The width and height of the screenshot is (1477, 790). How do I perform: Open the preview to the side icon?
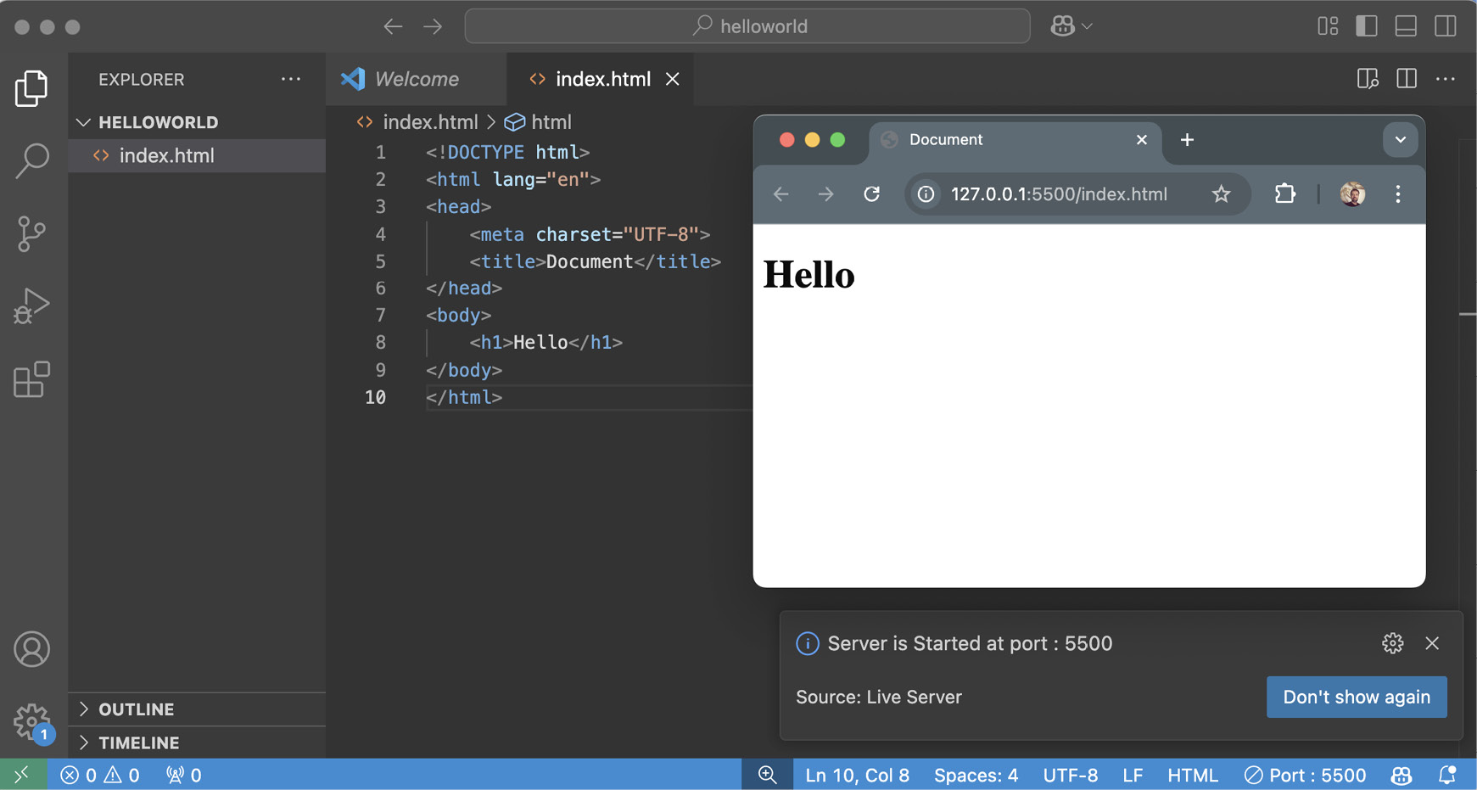[x=1368, y=79]
